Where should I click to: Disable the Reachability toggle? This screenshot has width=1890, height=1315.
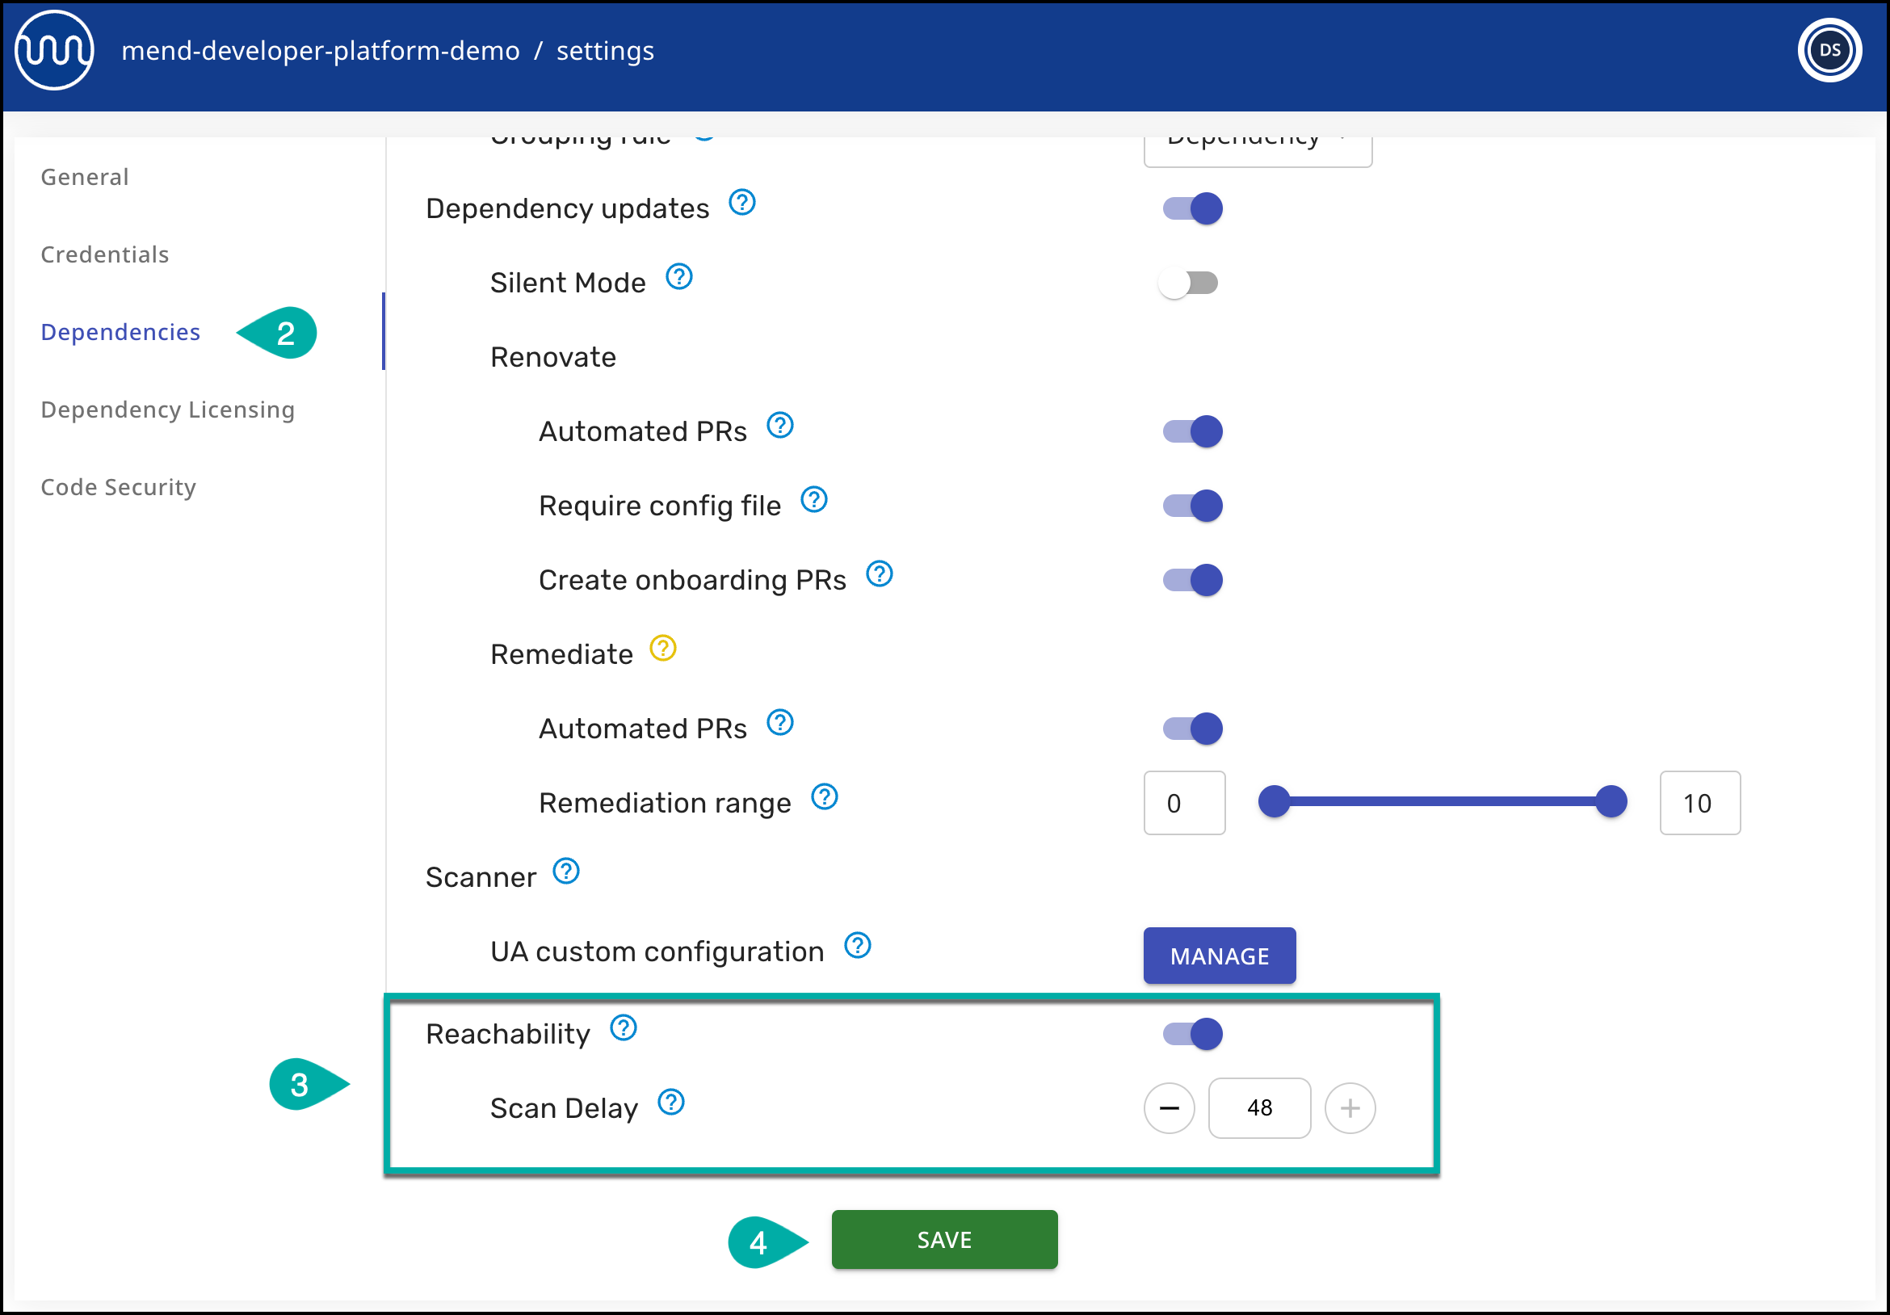click(1192, 1034)
